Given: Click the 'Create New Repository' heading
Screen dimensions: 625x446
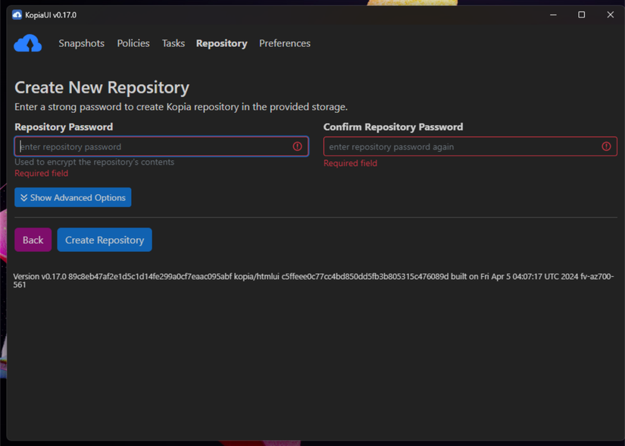Looking at the screenshot, I should [x=102, y=87].
